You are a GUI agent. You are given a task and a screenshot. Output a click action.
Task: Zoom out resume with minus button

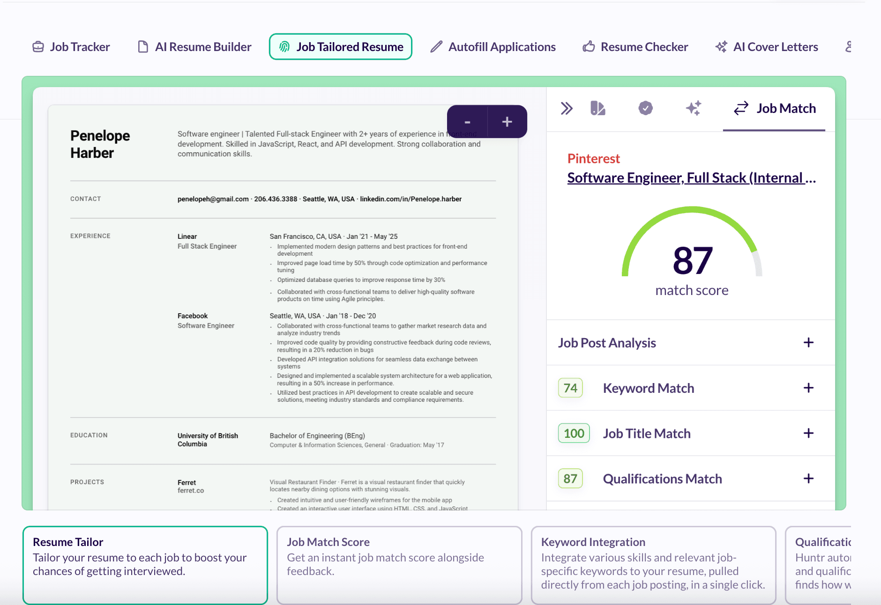click(x=467, y=122)
